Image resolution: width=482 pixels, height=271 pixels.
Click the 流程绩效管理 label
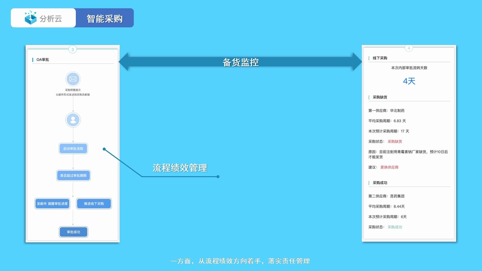pyautogui.click(x=180, y=168)
